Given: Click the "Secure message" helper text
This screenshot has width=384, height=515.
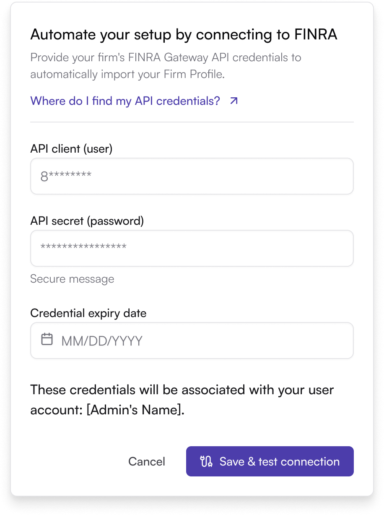Looking at the screenshot, I should pos(72,279).
